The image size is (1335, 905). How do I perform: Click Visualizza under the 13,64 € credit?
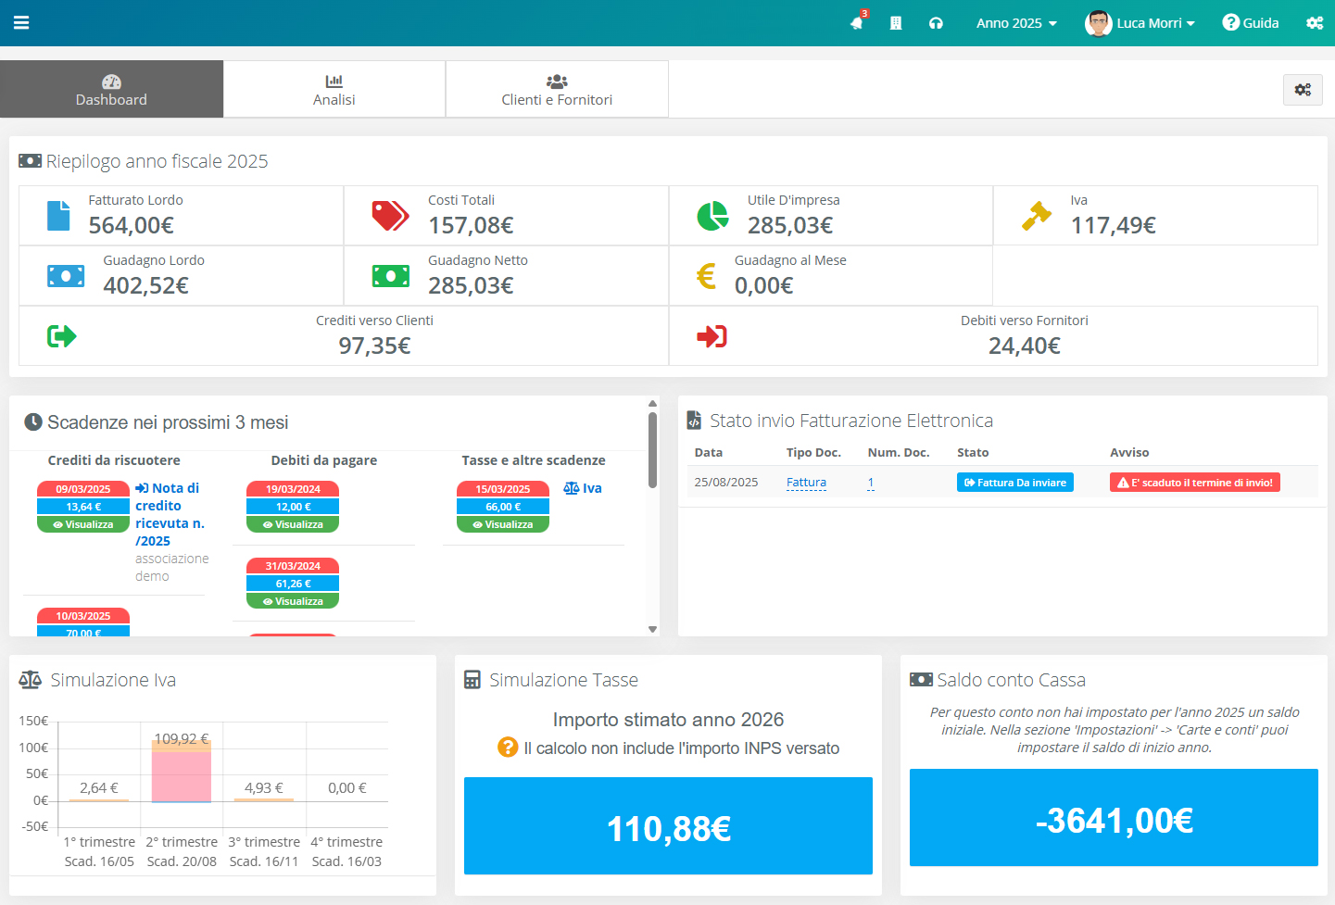coord(83,524)
